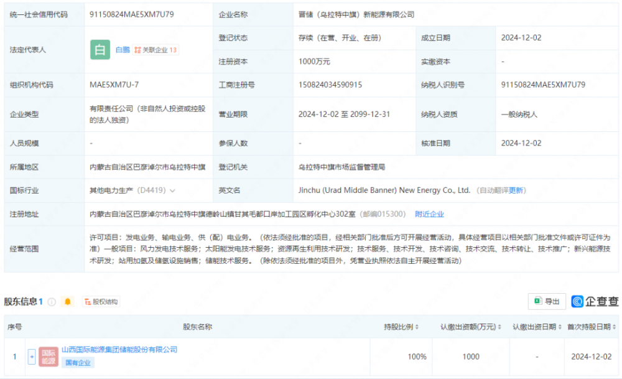Click the 股东信息 section heading
The image size is (622, 379).
[21, 302]
